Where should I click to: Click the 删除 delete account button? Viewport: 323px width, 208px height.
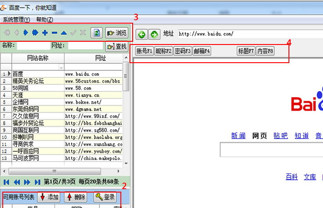point(76,197)
